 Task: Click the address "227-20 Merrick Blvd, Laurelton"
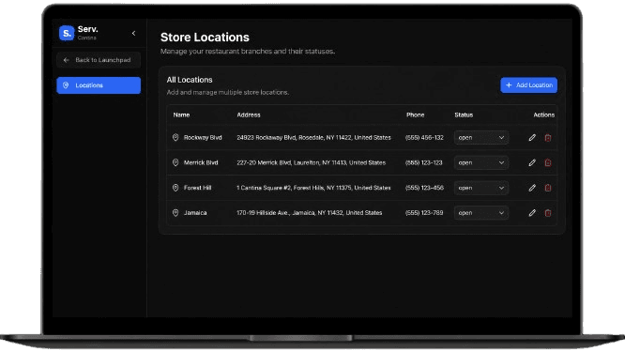pos(311,162)
